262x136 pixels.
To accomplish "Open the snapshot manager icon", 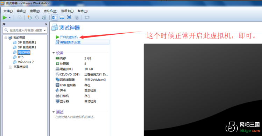I will pos(44,18).
